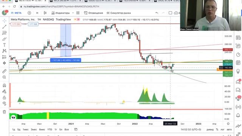
Task: Open the broadcast streams panel
Action: tap(238, 107)
